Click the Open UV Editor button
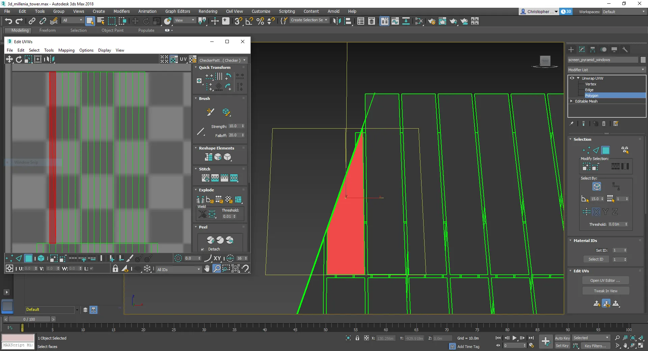648x351 pixels. point(605,280)
